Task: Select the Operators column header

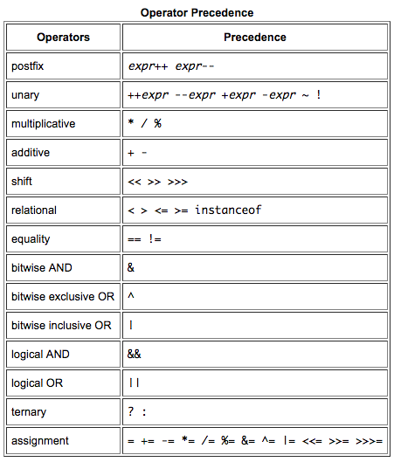Action: pos(64,38)
